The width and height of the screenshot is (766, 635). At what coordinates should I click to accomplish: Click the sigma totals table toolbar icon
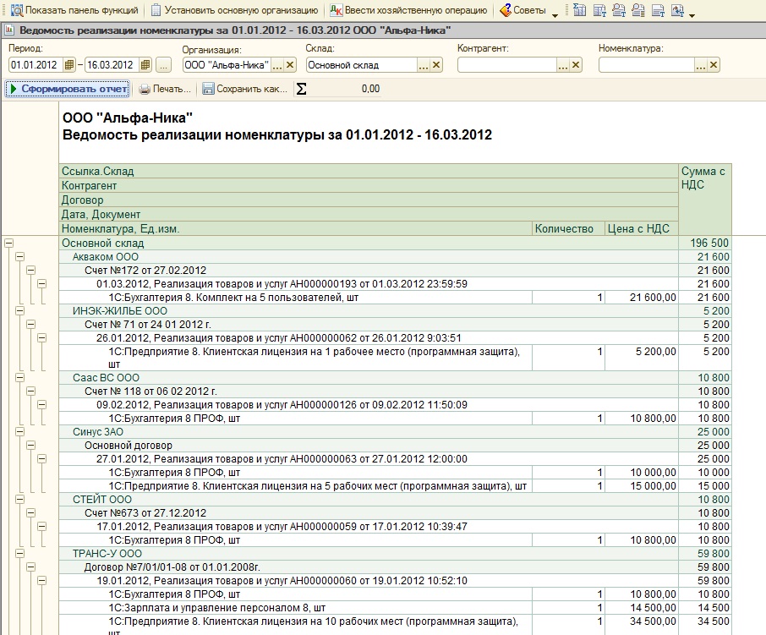click(579, 10)
